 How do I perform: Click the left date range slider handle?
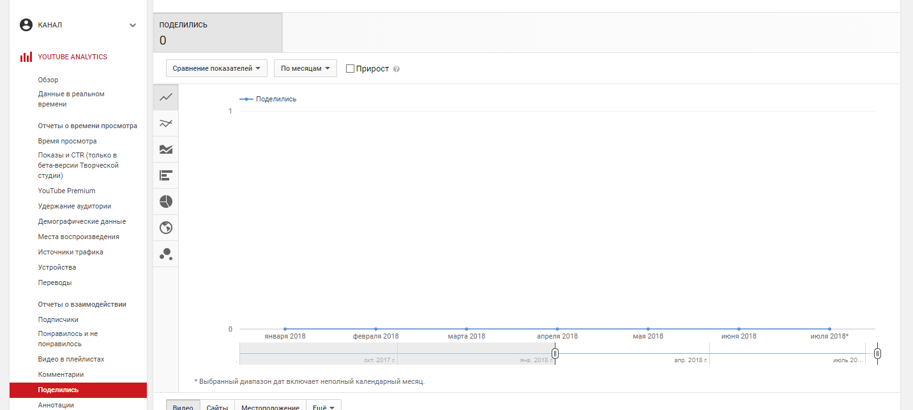pyautogui.click(x=555, y=353)
